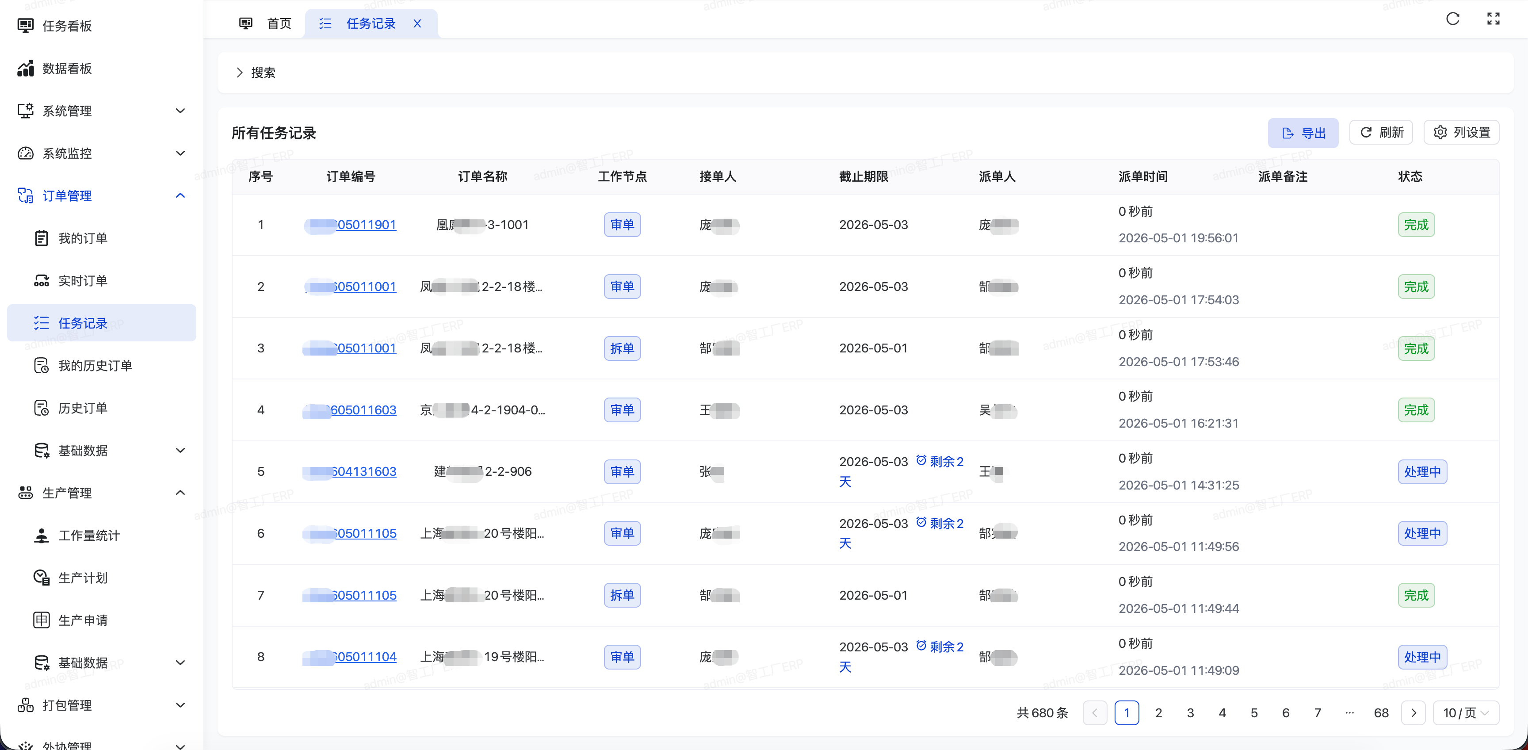Click the 共 680 条 total count
The image size is (1528, 750).
[x=1042, y=712]
